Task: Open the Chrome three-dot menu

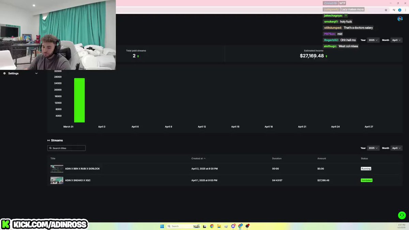Action: click(405, 10)
